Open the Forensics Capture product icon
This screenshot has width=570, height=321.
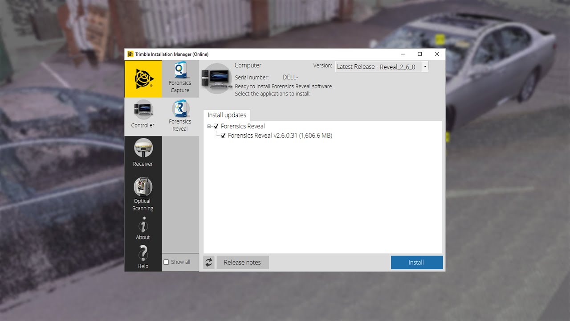point(180,71)
